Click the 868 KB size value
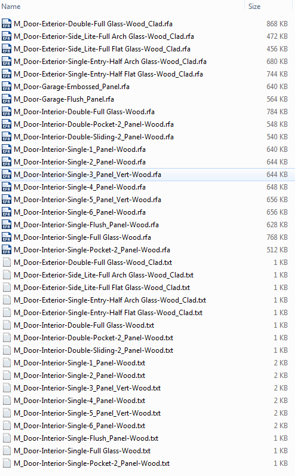The image size is (295, 476). click(277, 24)
